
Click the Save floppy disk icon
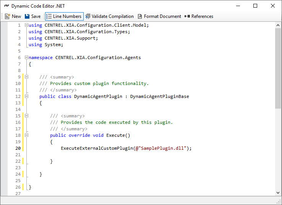pos(27,16)
